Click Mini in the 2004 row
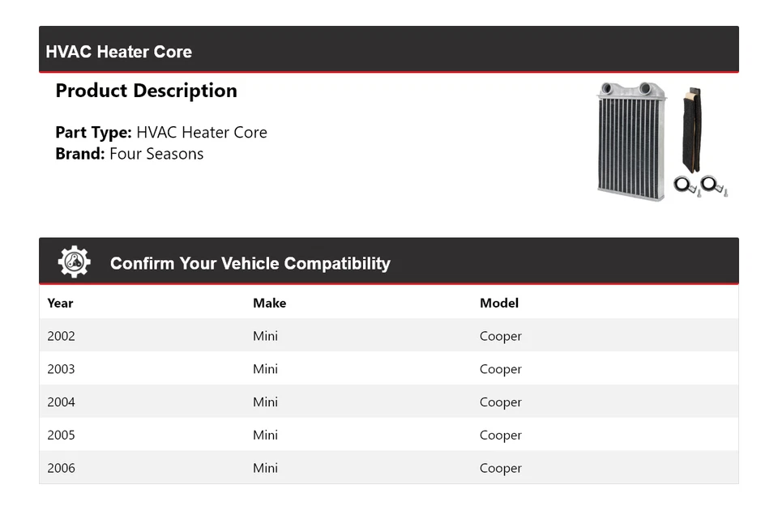778x510 pixels. tap(265, 402)
